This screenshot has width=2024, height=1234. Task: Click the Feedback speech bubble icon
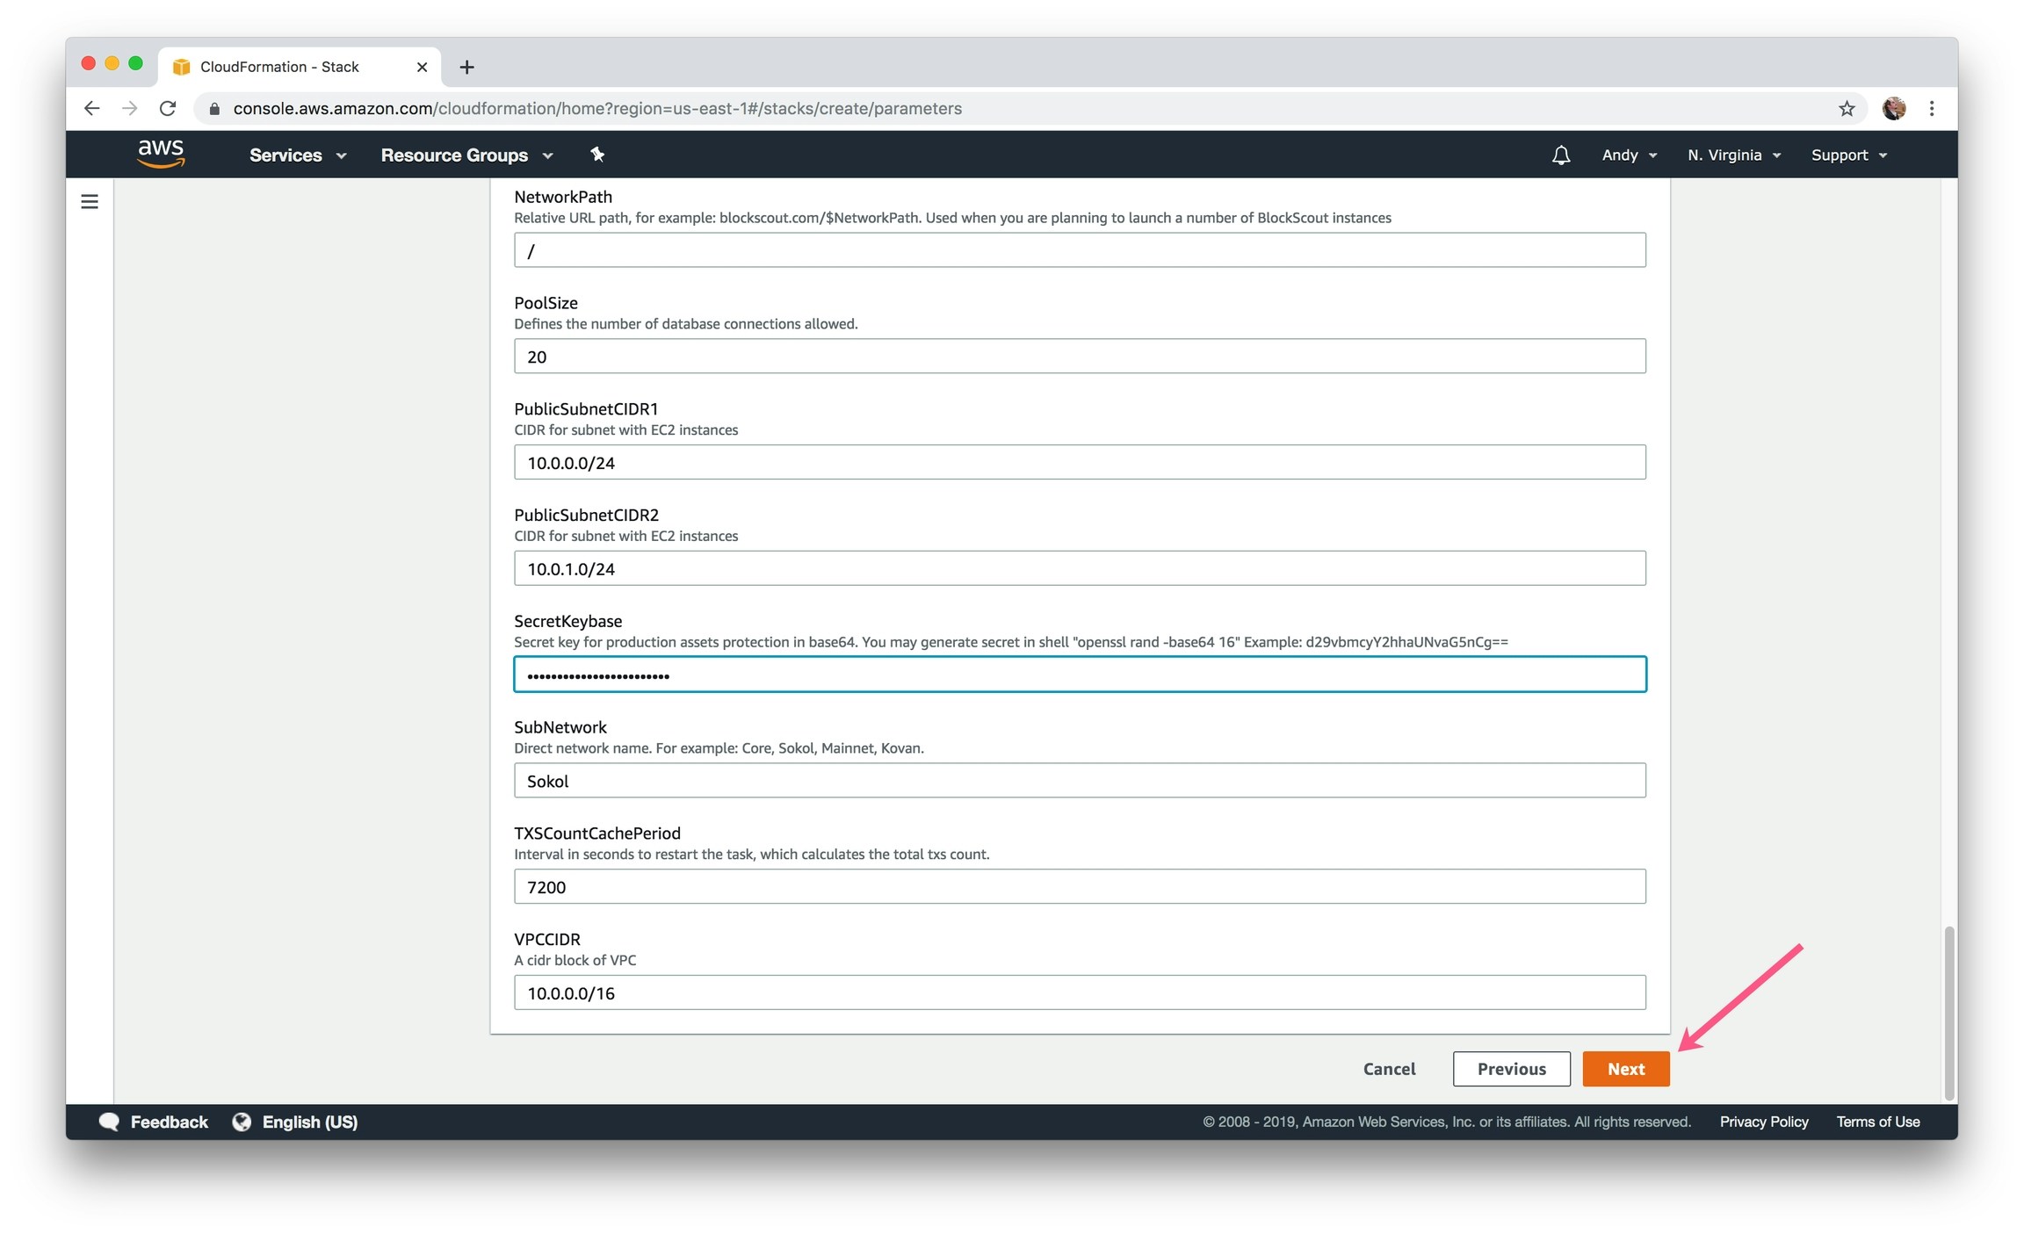(109, 1122)
